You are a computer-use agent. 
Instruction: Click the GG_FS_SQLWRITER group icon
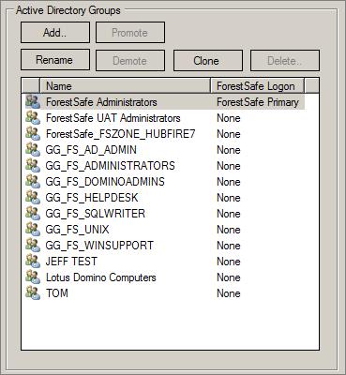[33, 214]
